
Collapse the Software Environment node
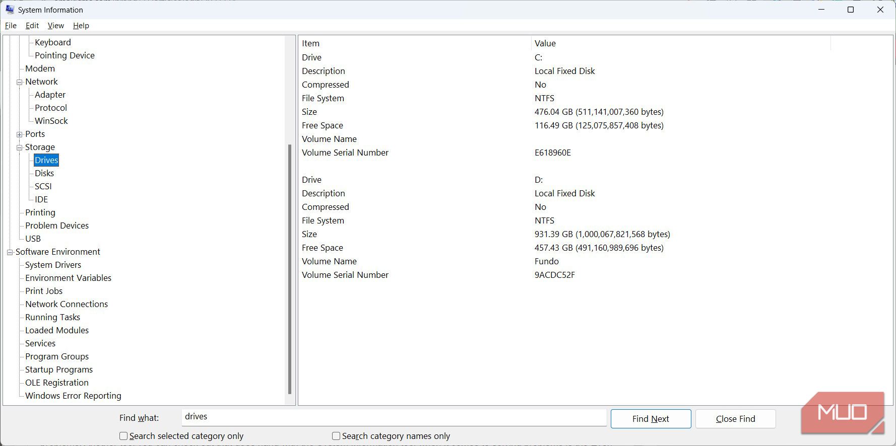point(10,252)
